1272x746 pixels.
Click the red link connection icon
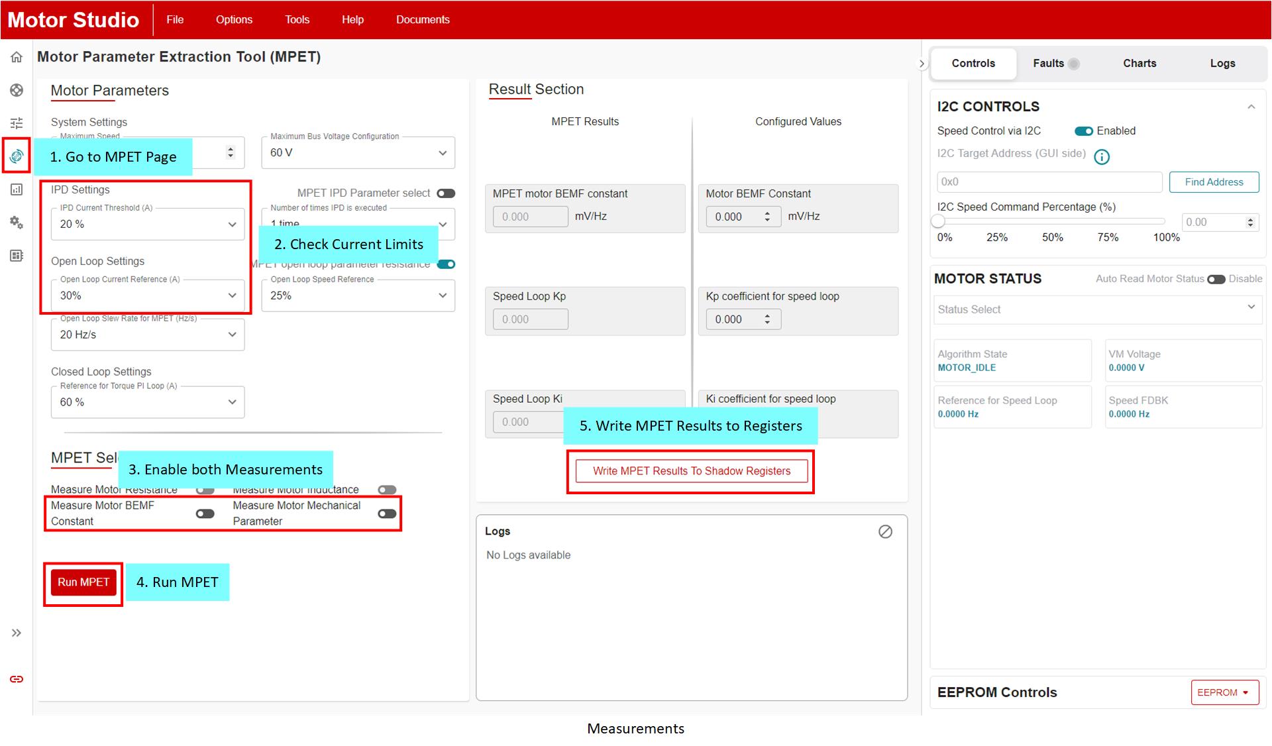point(17,679)
